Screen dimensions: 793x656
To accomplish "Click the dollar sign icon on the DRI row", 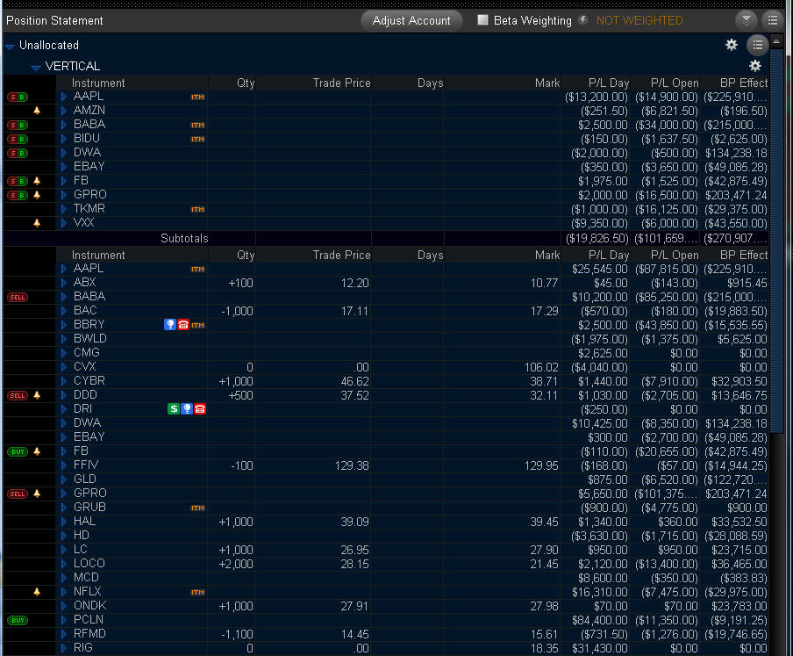I will pyautogui.click(x=174, y=409).
